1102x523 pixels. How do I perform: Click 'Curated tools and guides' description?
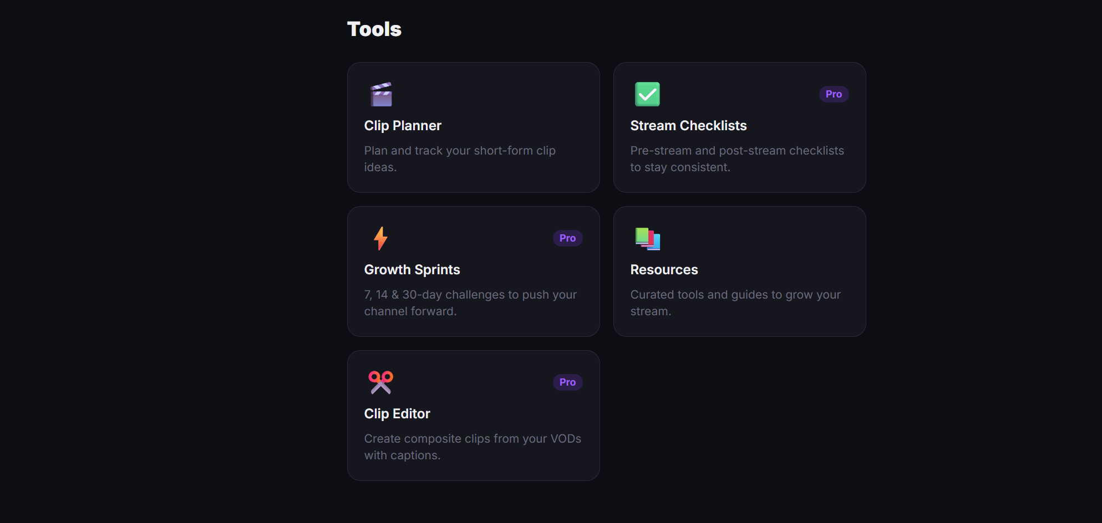tap(735, 303)
